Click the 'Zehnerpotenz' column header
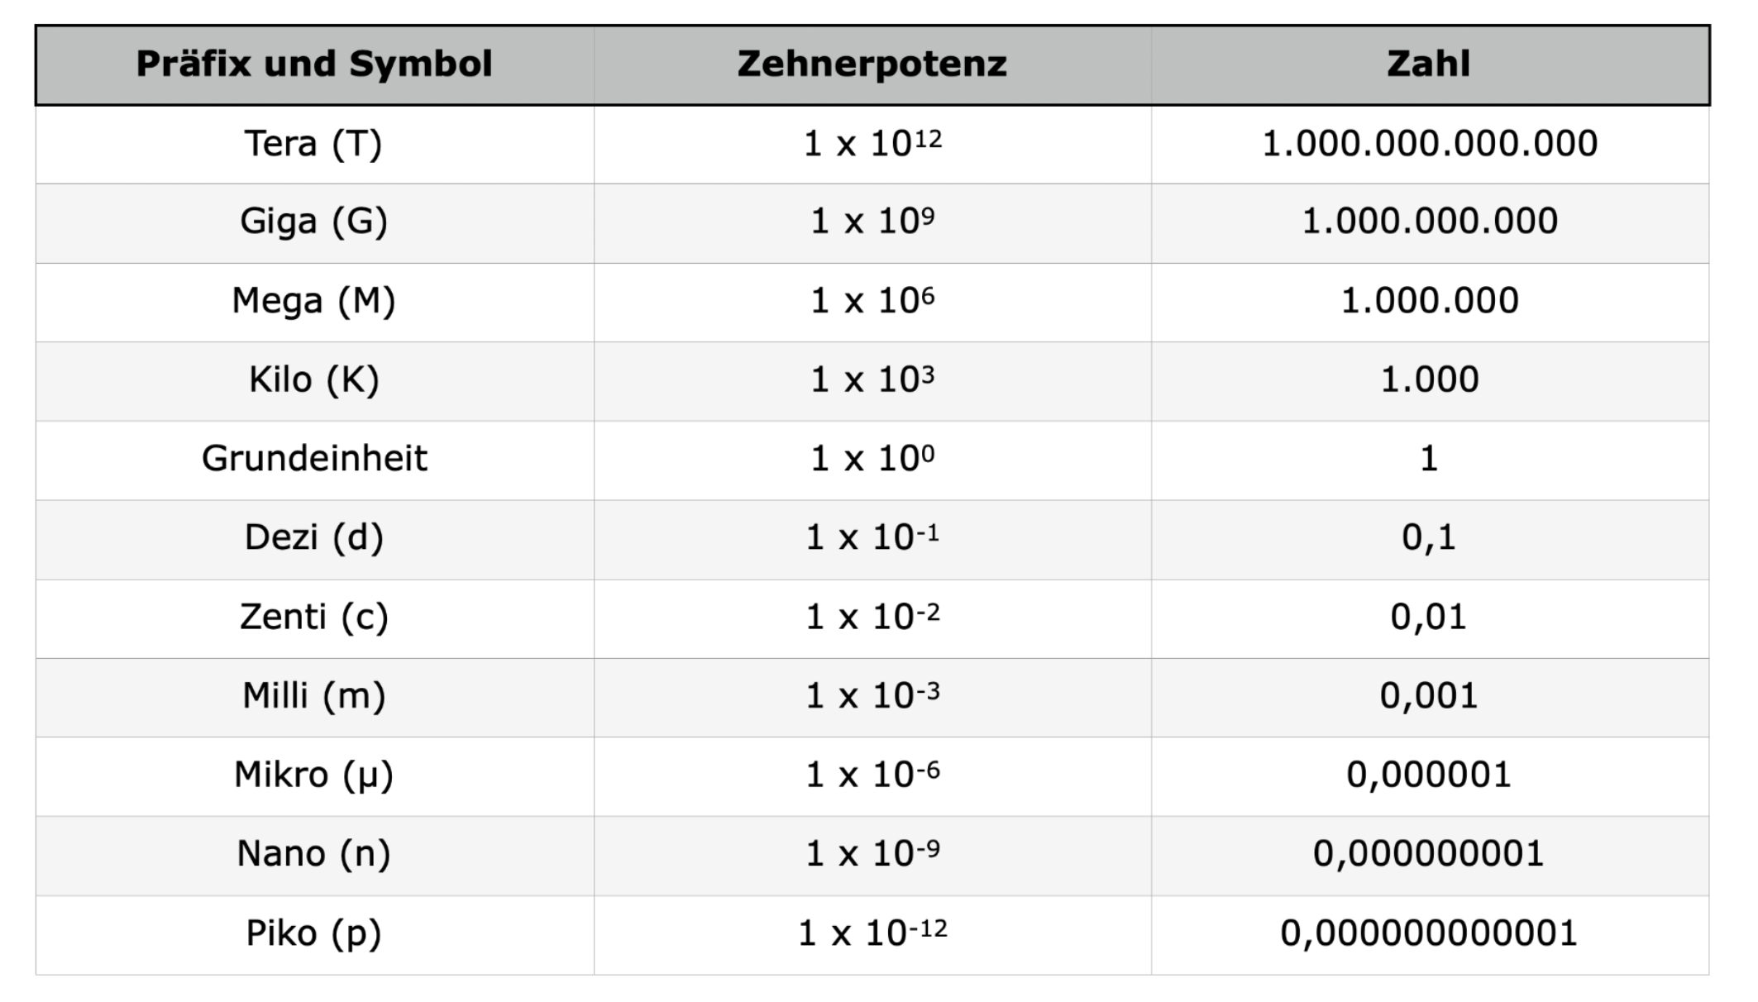 click(x=872, y=64)
